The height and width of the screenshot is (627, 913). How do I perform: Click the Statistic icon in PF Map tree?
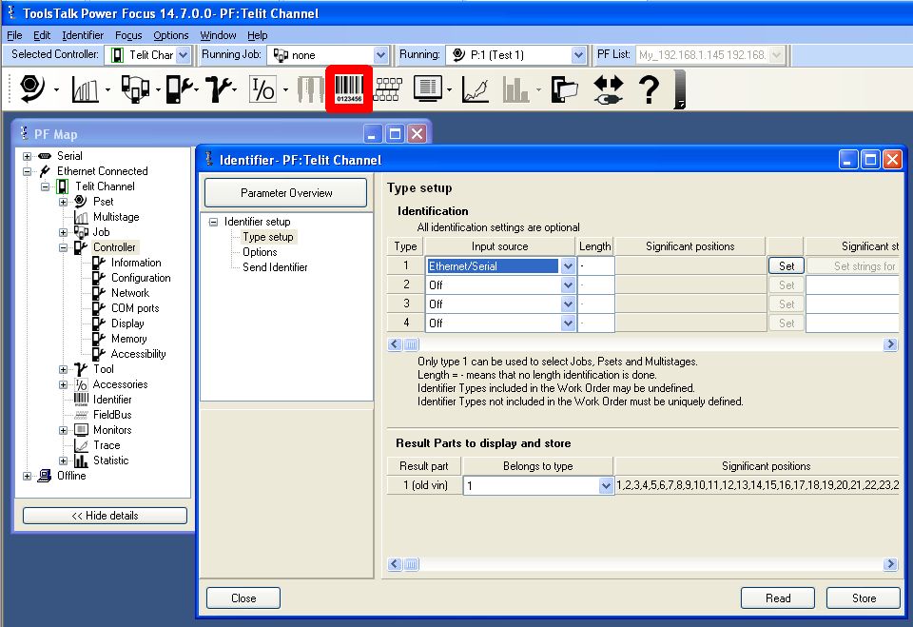coord(81,460)
